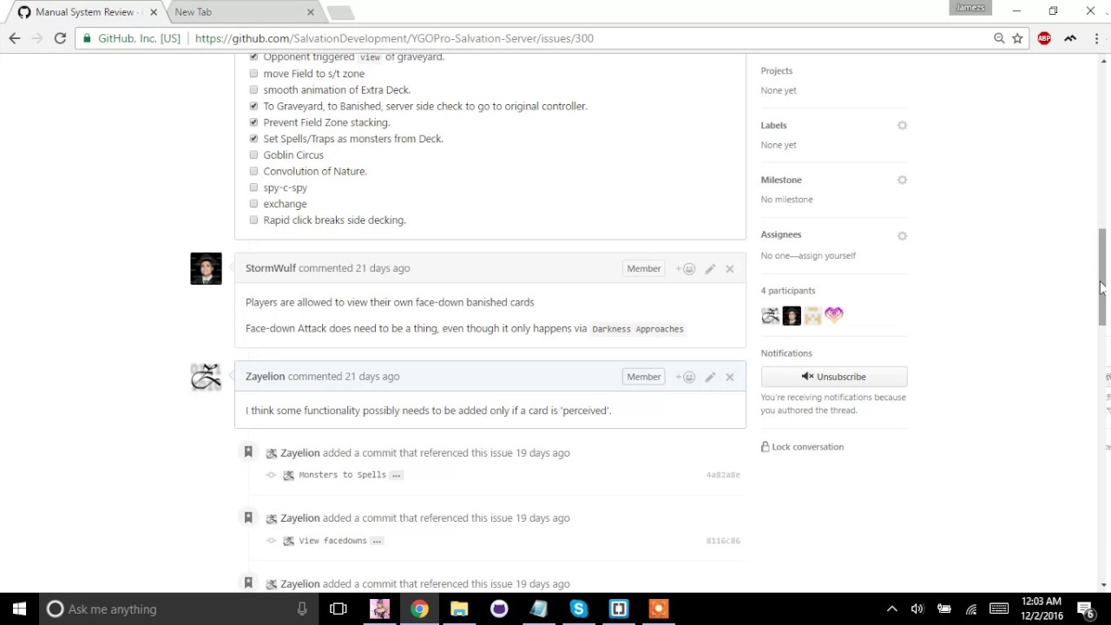Open Chrome from the taskbar
Screen dimensions: 1111x625
(419, 609)
